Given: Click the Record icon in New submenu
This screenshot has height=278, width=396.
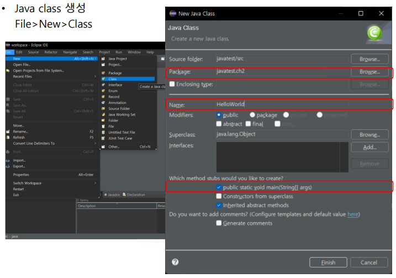Looking at the screenshot, I should (x=103, y=97).
